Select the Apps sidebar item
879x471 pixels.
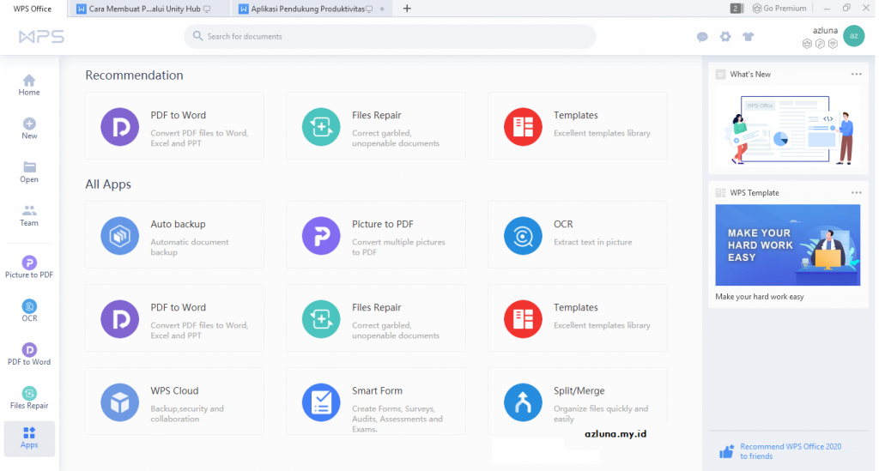point(29,438)
